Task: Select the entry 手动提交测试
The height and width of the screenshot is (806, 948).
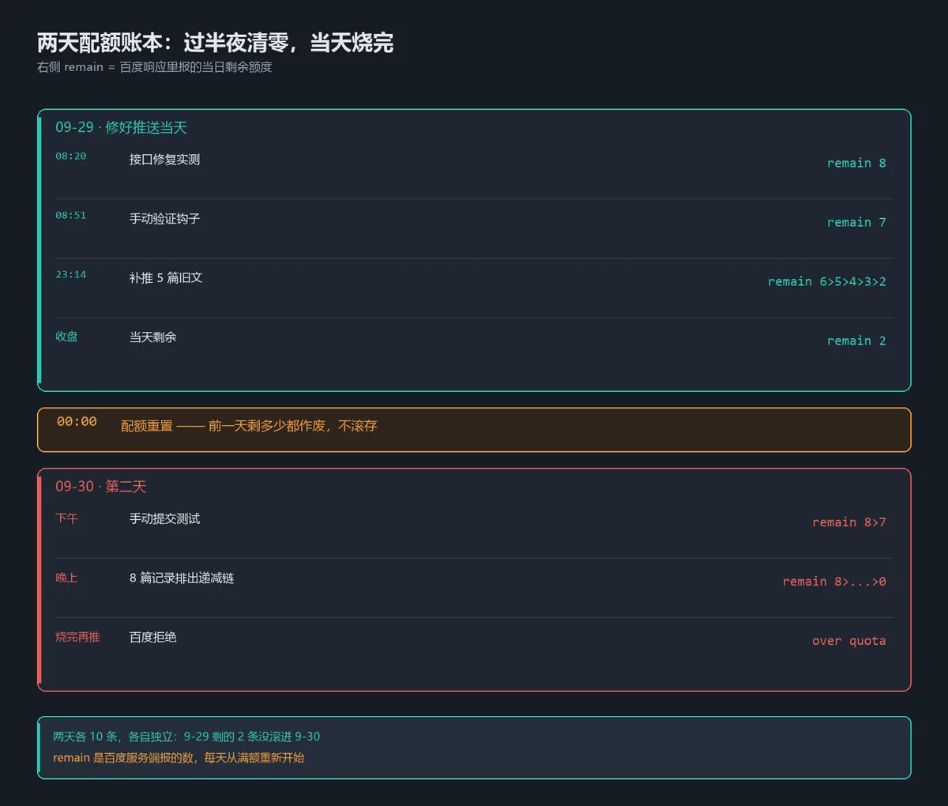Action: point(164,519)
